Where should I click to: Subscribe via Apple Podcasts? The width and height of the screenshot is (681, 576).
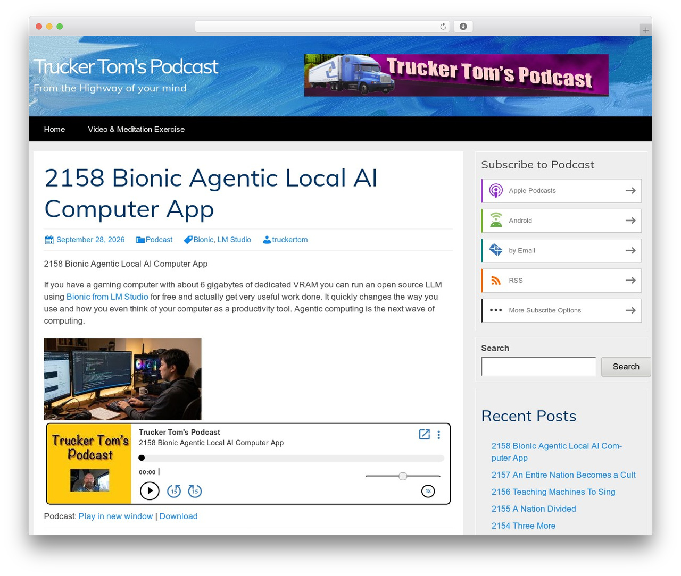pyautogui.click(x=561, y=191)
